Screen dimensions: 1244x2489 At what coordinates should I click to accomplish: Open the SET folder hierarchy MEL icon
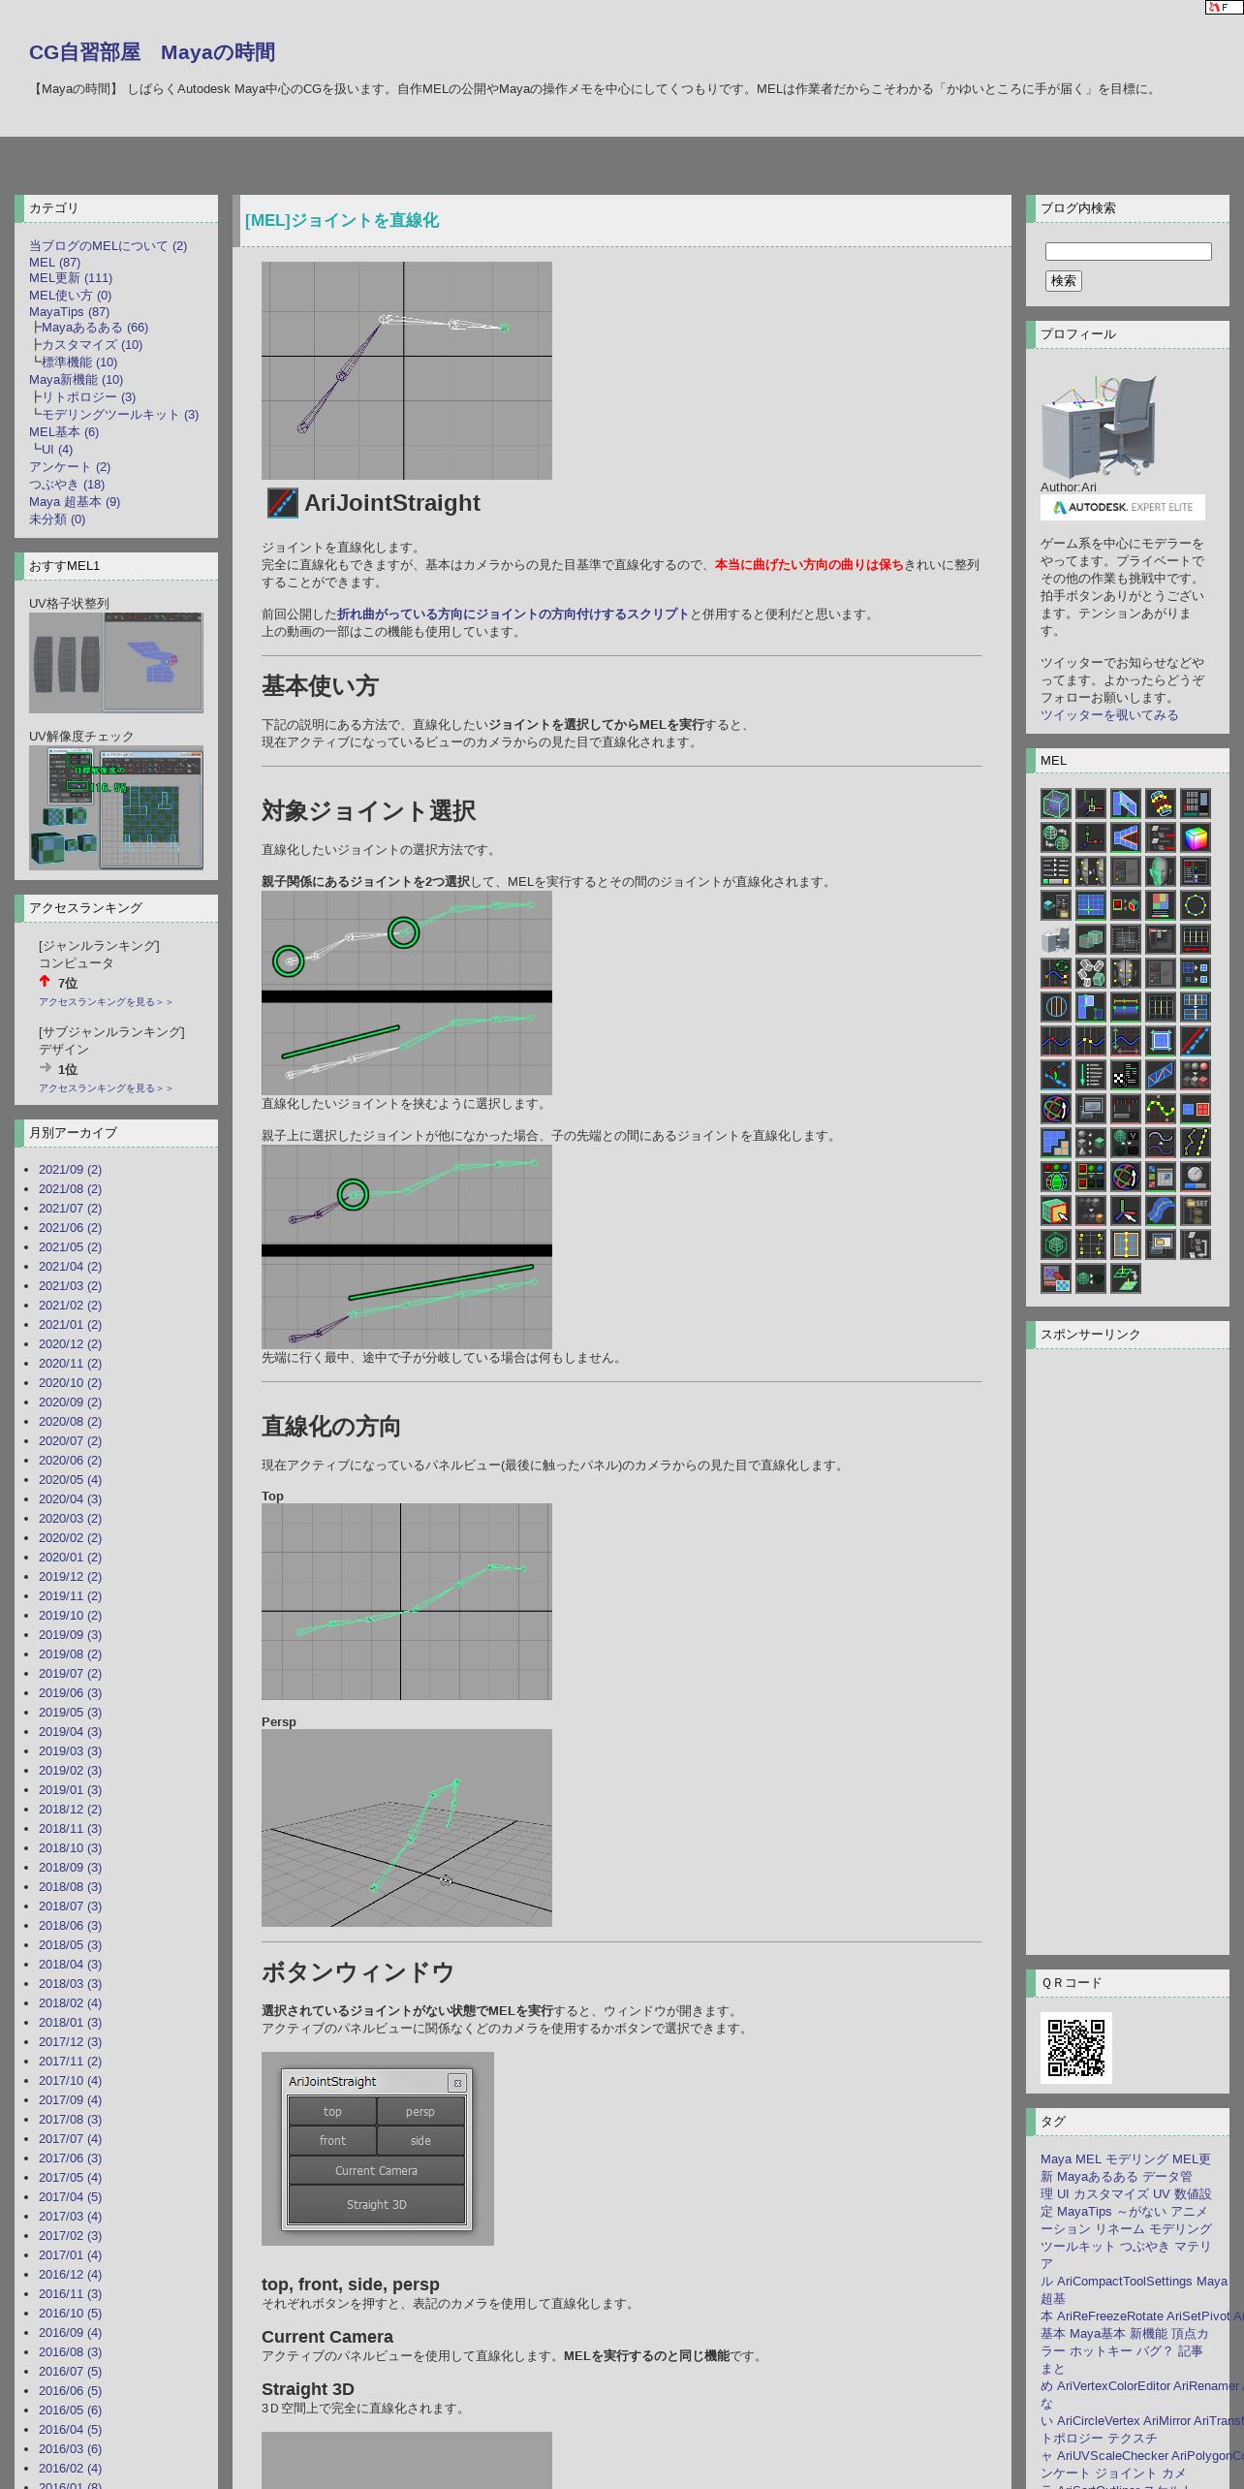click(x=1196, y=1211)
